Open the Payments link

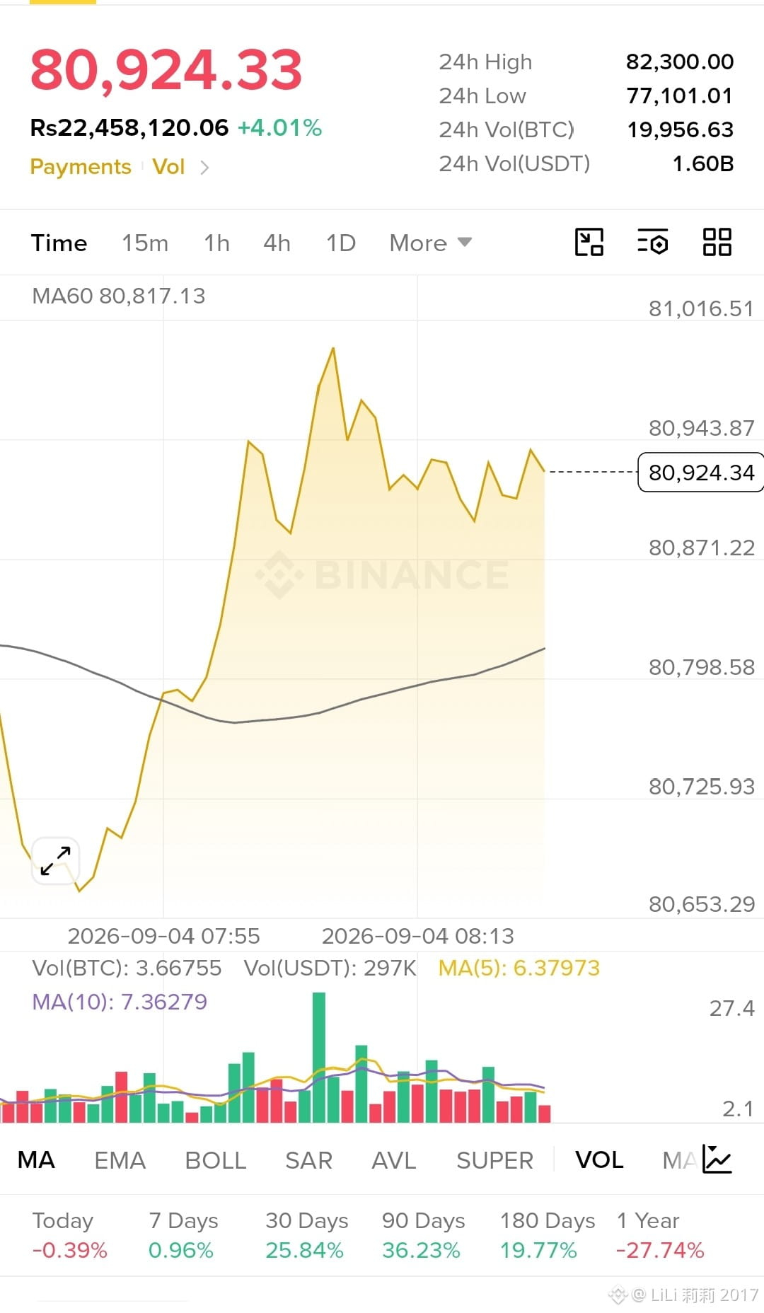pos(81,167)
